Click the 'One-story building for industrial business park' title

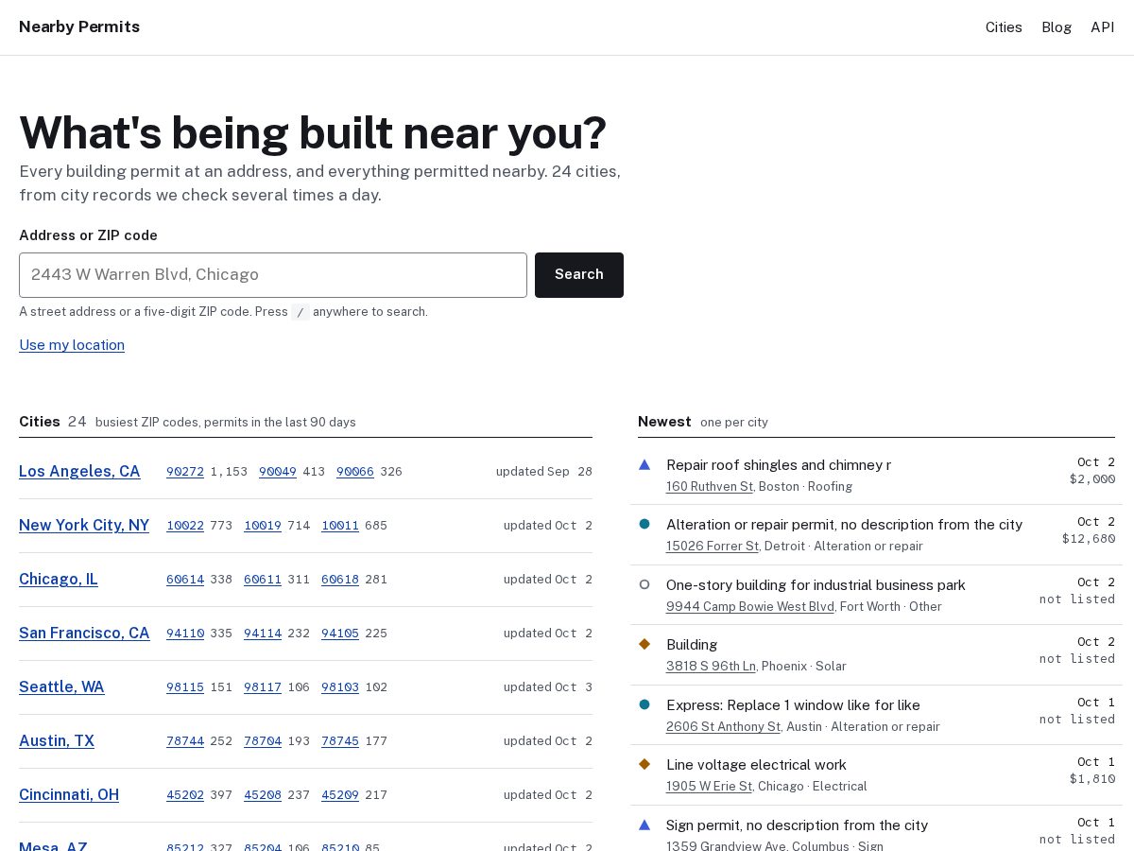coord(816,585)
